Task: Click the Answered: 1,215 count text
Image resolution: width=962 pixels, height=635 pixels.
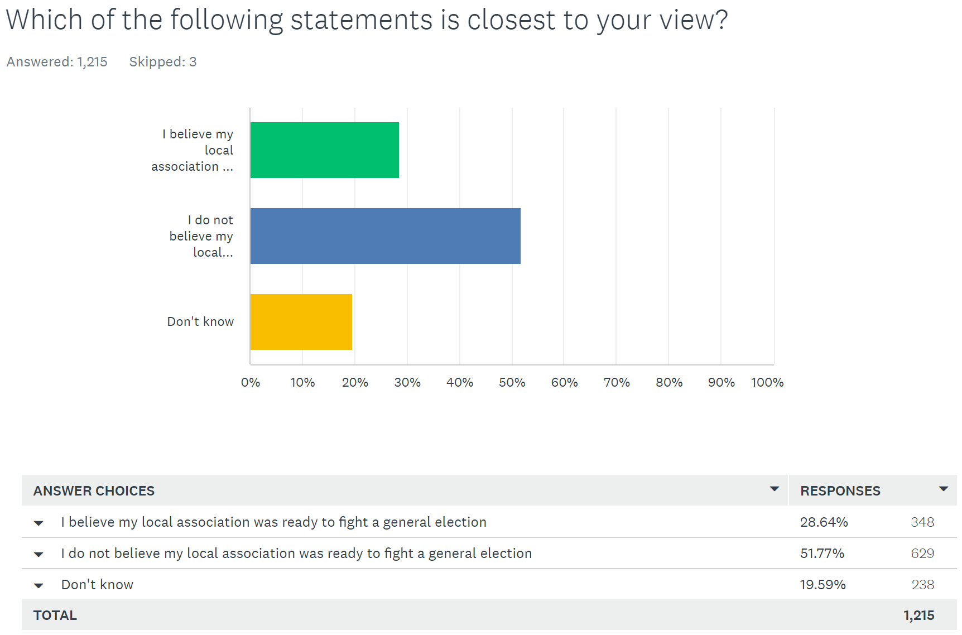Action: click(x=57, y=62)
